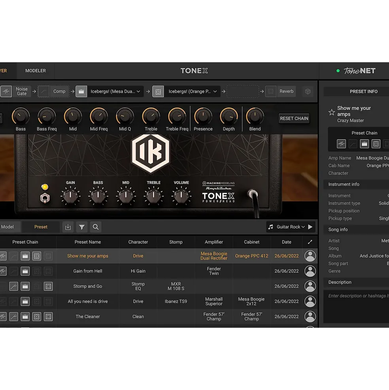Play the Guitar Rock demo track
The height and width of the screenshot is (390, 389).
(310, 227)
